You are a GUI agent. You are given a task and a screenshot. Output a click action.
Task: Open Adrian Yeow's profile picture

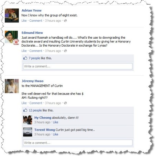click(12, 16)
